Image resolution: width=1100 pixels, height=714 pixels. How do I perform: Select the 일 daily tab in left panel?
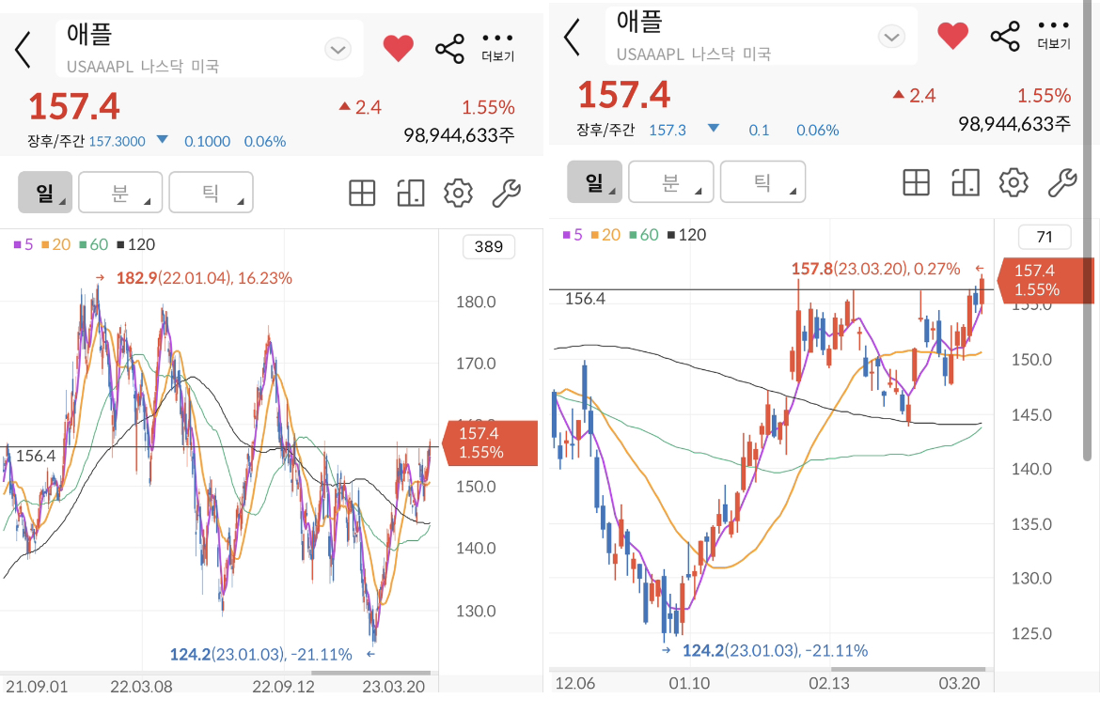45,192
